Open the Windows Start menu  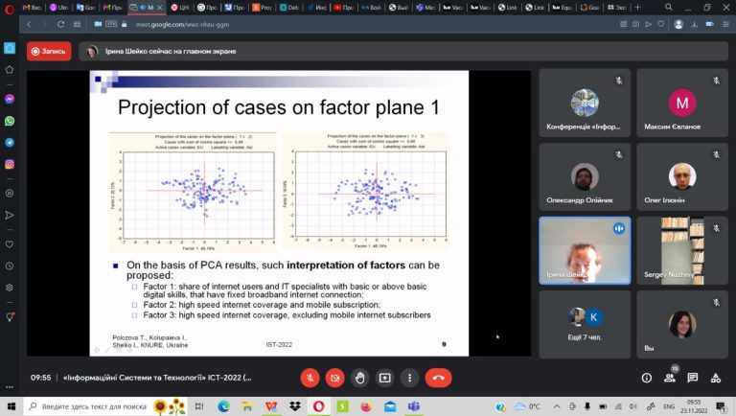11,406
